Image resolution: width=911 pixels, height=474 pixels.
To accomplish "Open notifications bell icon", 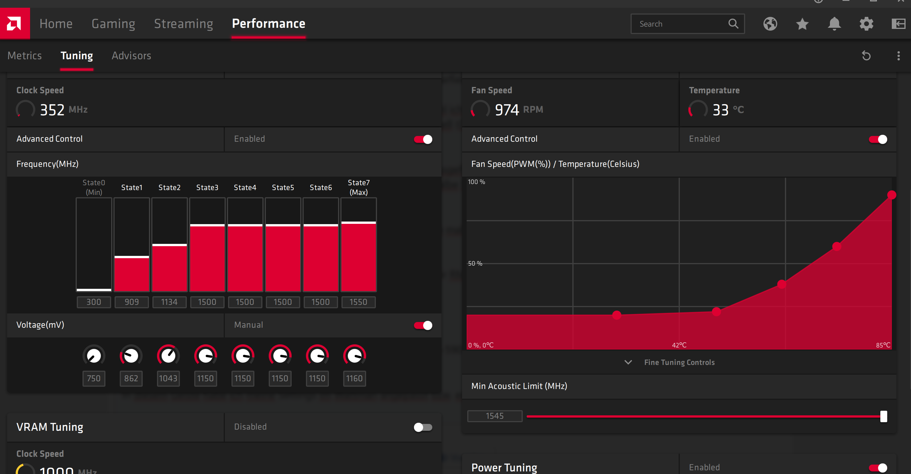I will pyautogui.click(x=834, y=24).
